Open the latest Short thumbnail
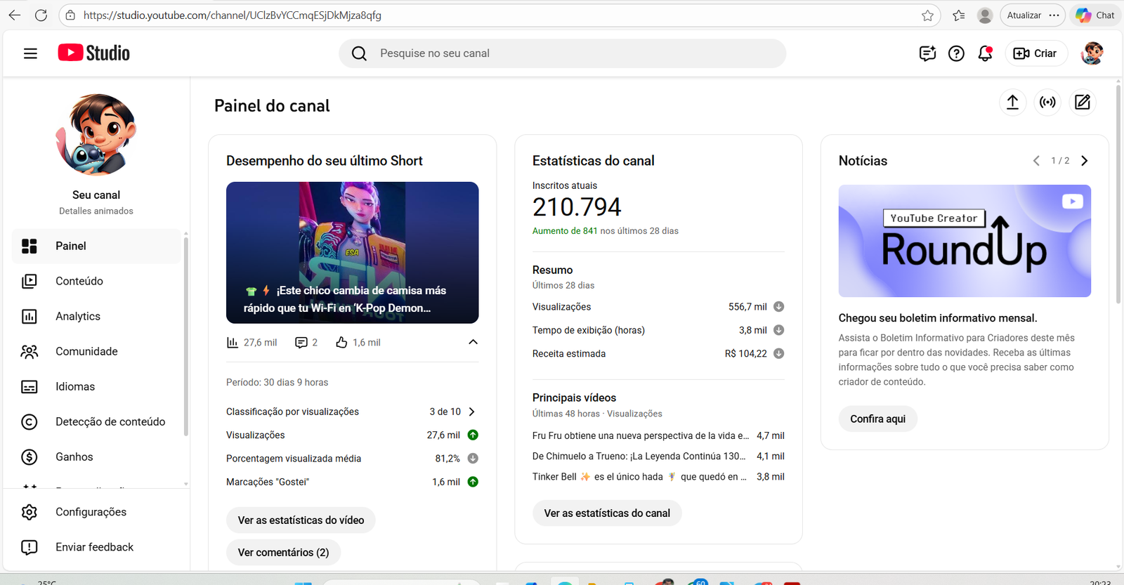Image resolution: width=1124 pixels, height=585 pixels. [x=352, y=253]
